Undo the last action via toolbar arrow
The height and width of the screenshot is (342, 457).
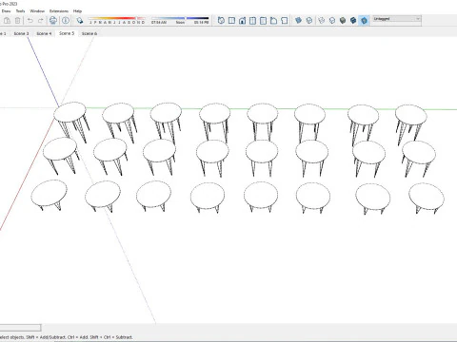point(30,21)
